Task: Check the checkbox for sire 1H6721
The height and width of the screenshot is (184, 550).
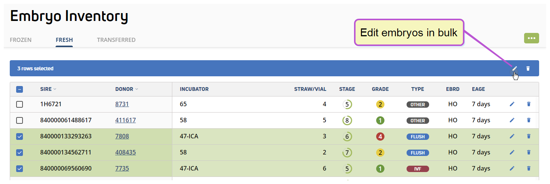Action: point(20,104)
